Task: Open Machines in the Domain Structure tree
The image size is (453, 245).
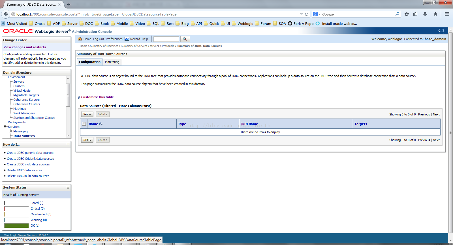Action: pyautogui.click(x=20, y=109)
